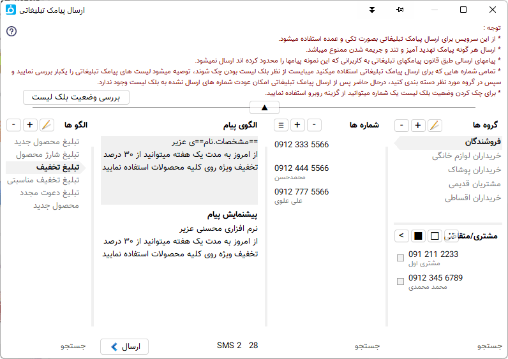
Task: Add a new template with the plus button beside الگو ها
Action: coord(30,125)
